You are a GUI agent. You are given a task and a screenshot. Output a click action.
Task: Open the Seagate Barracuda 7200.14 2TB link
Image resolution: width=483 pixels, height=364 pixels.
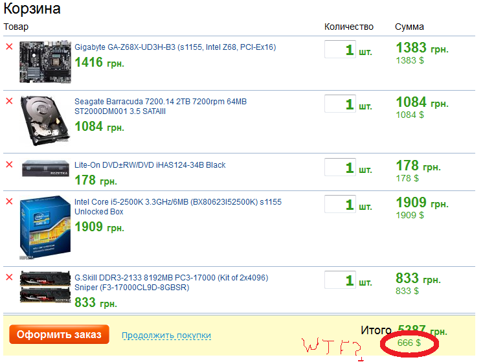pyautogui.click(x=161, y=106)
